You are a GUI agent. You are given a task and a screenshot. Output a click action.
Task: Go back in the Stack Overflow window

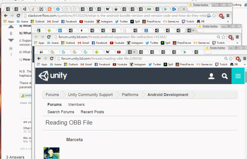pyautogui.click(x=6, y=16)
